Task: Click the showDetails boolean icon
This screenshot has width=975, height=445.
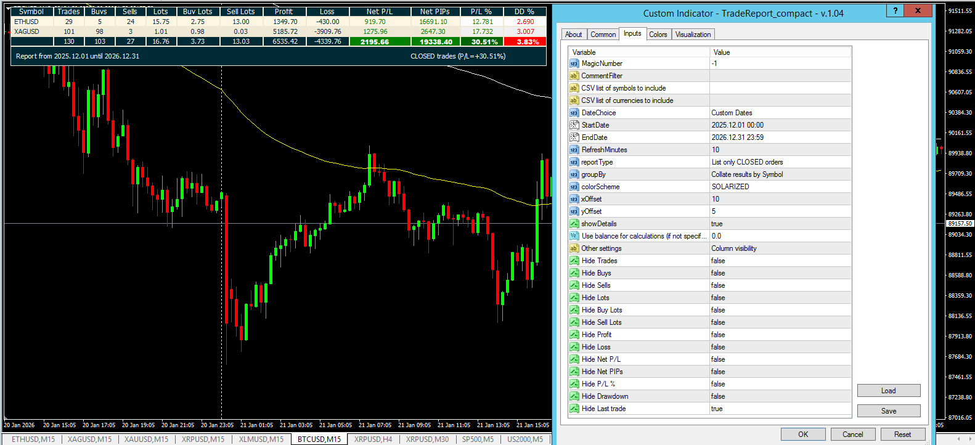Action: point(574,224)
